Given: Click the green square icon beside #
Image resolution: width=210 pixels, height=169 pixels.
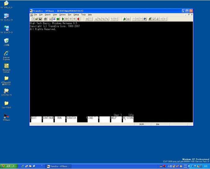Looking at the screenshot, I should click(x=58, y=19).
